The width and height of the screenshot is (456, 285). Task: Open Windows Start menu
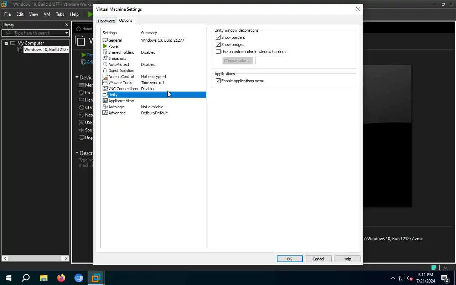pyautogui.click(x=9, y=278)
